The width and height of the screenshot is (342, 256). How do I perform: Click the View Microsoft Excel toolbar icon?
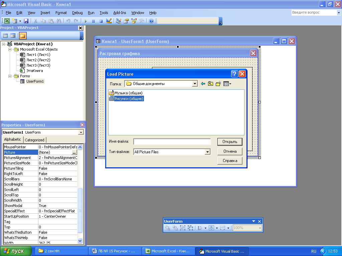tap(7, 21)
